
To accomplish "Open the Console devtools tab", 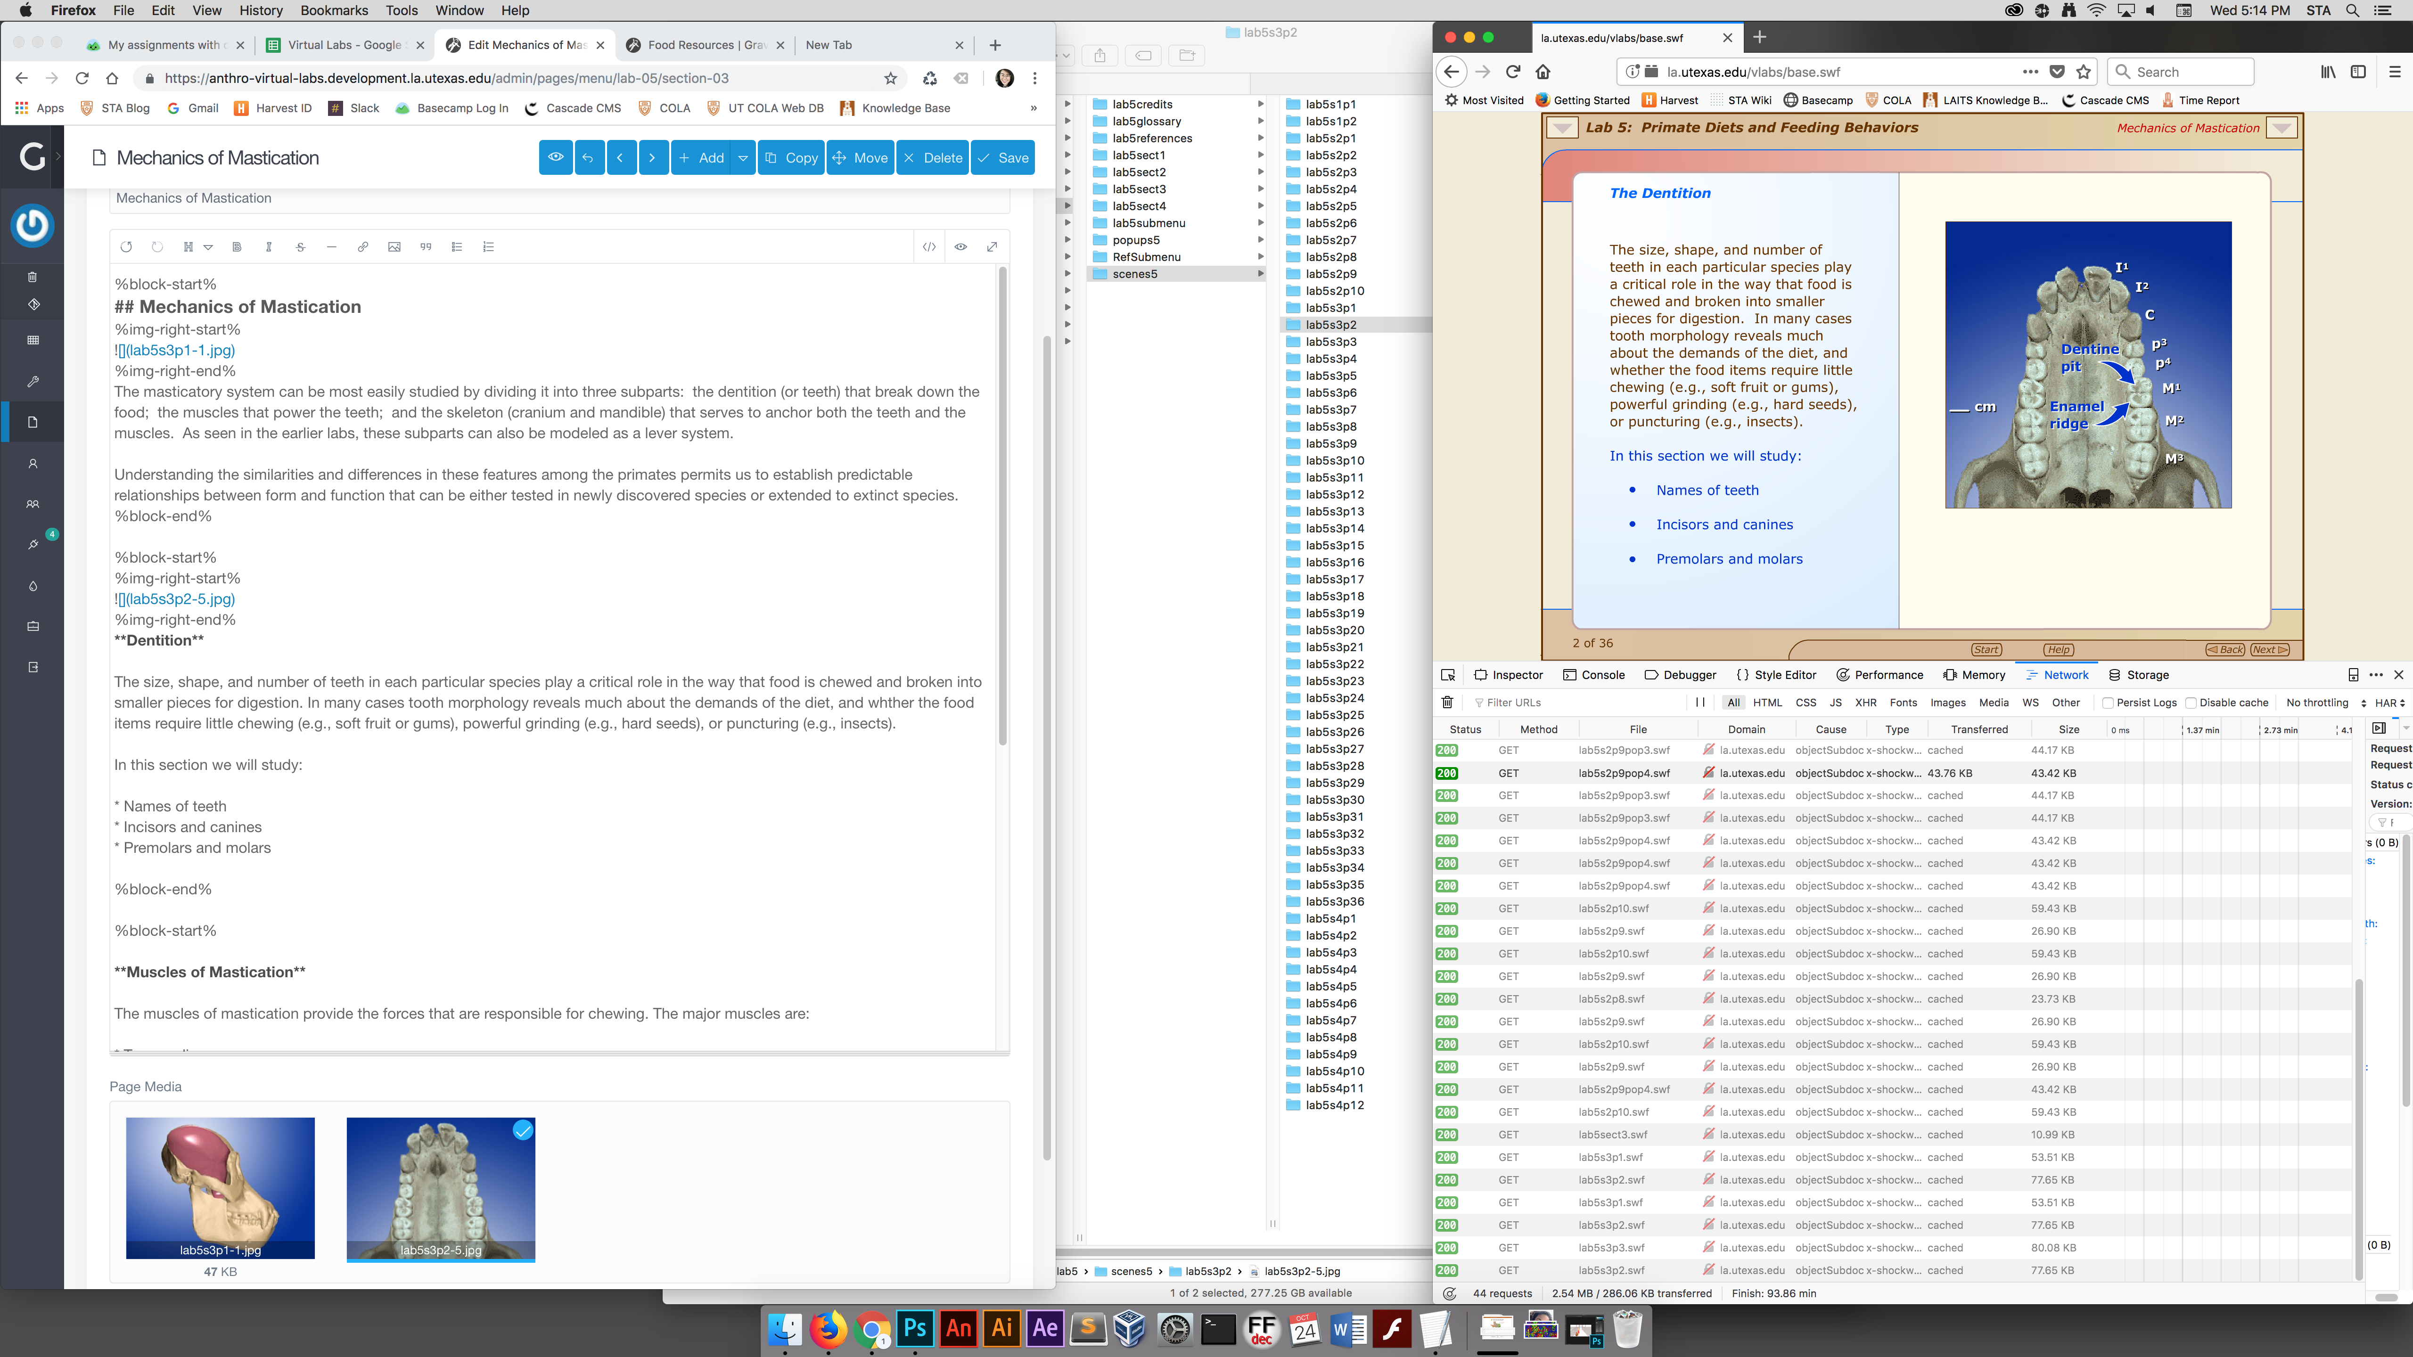I will tap(1593, 675).
